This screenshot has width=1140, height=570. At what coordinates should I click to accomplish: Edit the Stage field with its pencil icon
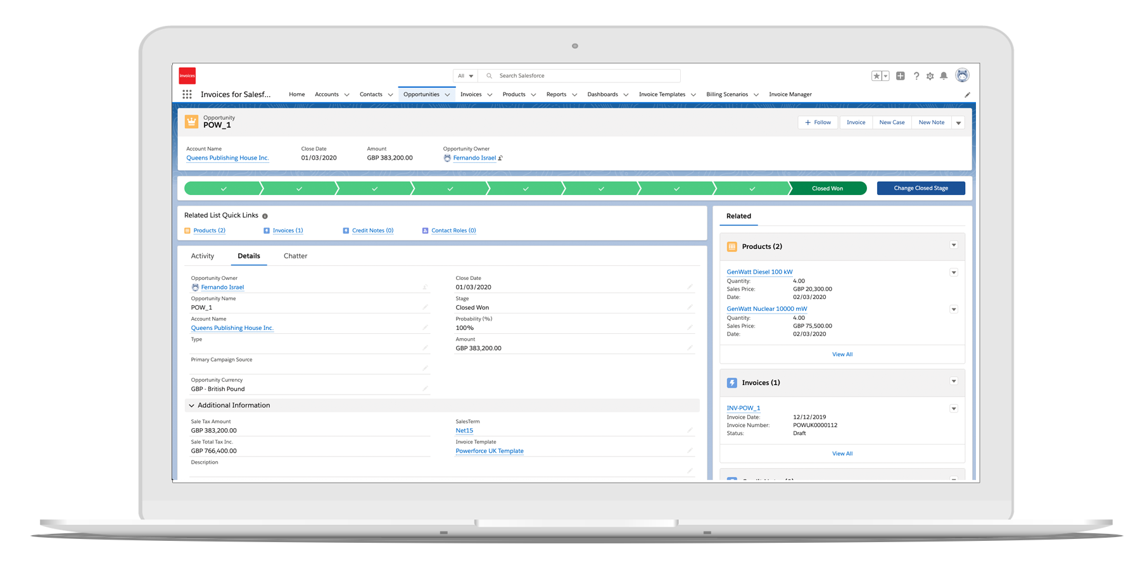click(x=690, y=307)
